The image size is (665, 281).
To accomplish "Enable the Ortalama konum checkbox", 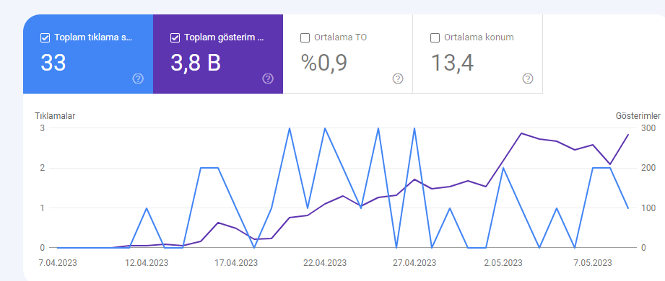I will point(435,38).
